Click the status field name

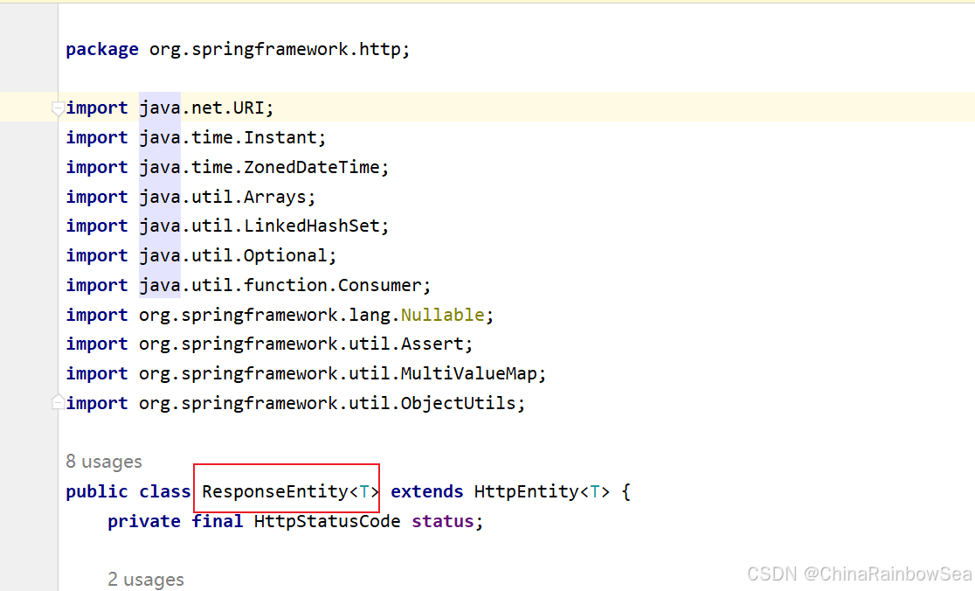[x=442, y=521]
